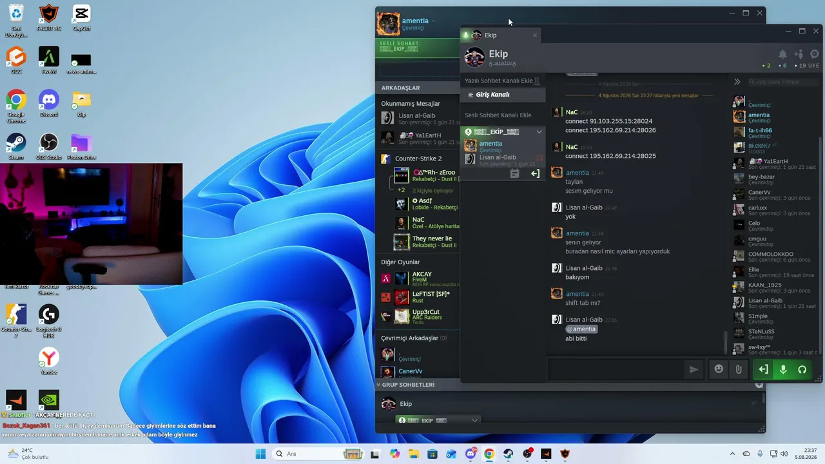Open Lisan al-Gaib unread message in friends list
This screenshot has height=464, width=825.
419,119
